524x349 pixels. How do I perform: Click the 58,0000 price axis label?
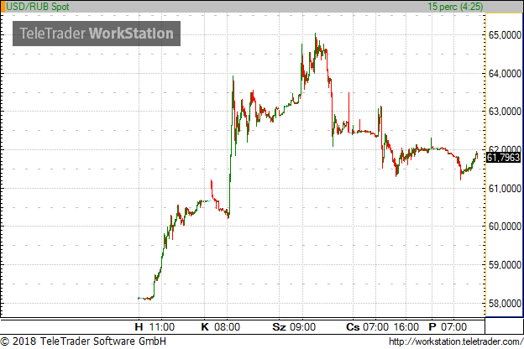pyautogui.click(x=505, y=303)
